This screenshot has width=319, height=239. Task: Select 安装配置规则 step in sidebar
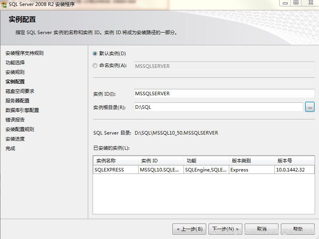pos(20,129)
